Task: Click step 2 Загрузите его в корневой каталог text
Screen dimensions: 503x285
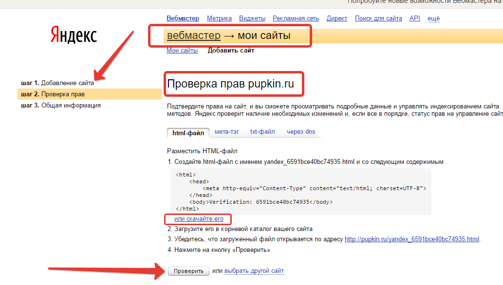Action: click(240, 229)
